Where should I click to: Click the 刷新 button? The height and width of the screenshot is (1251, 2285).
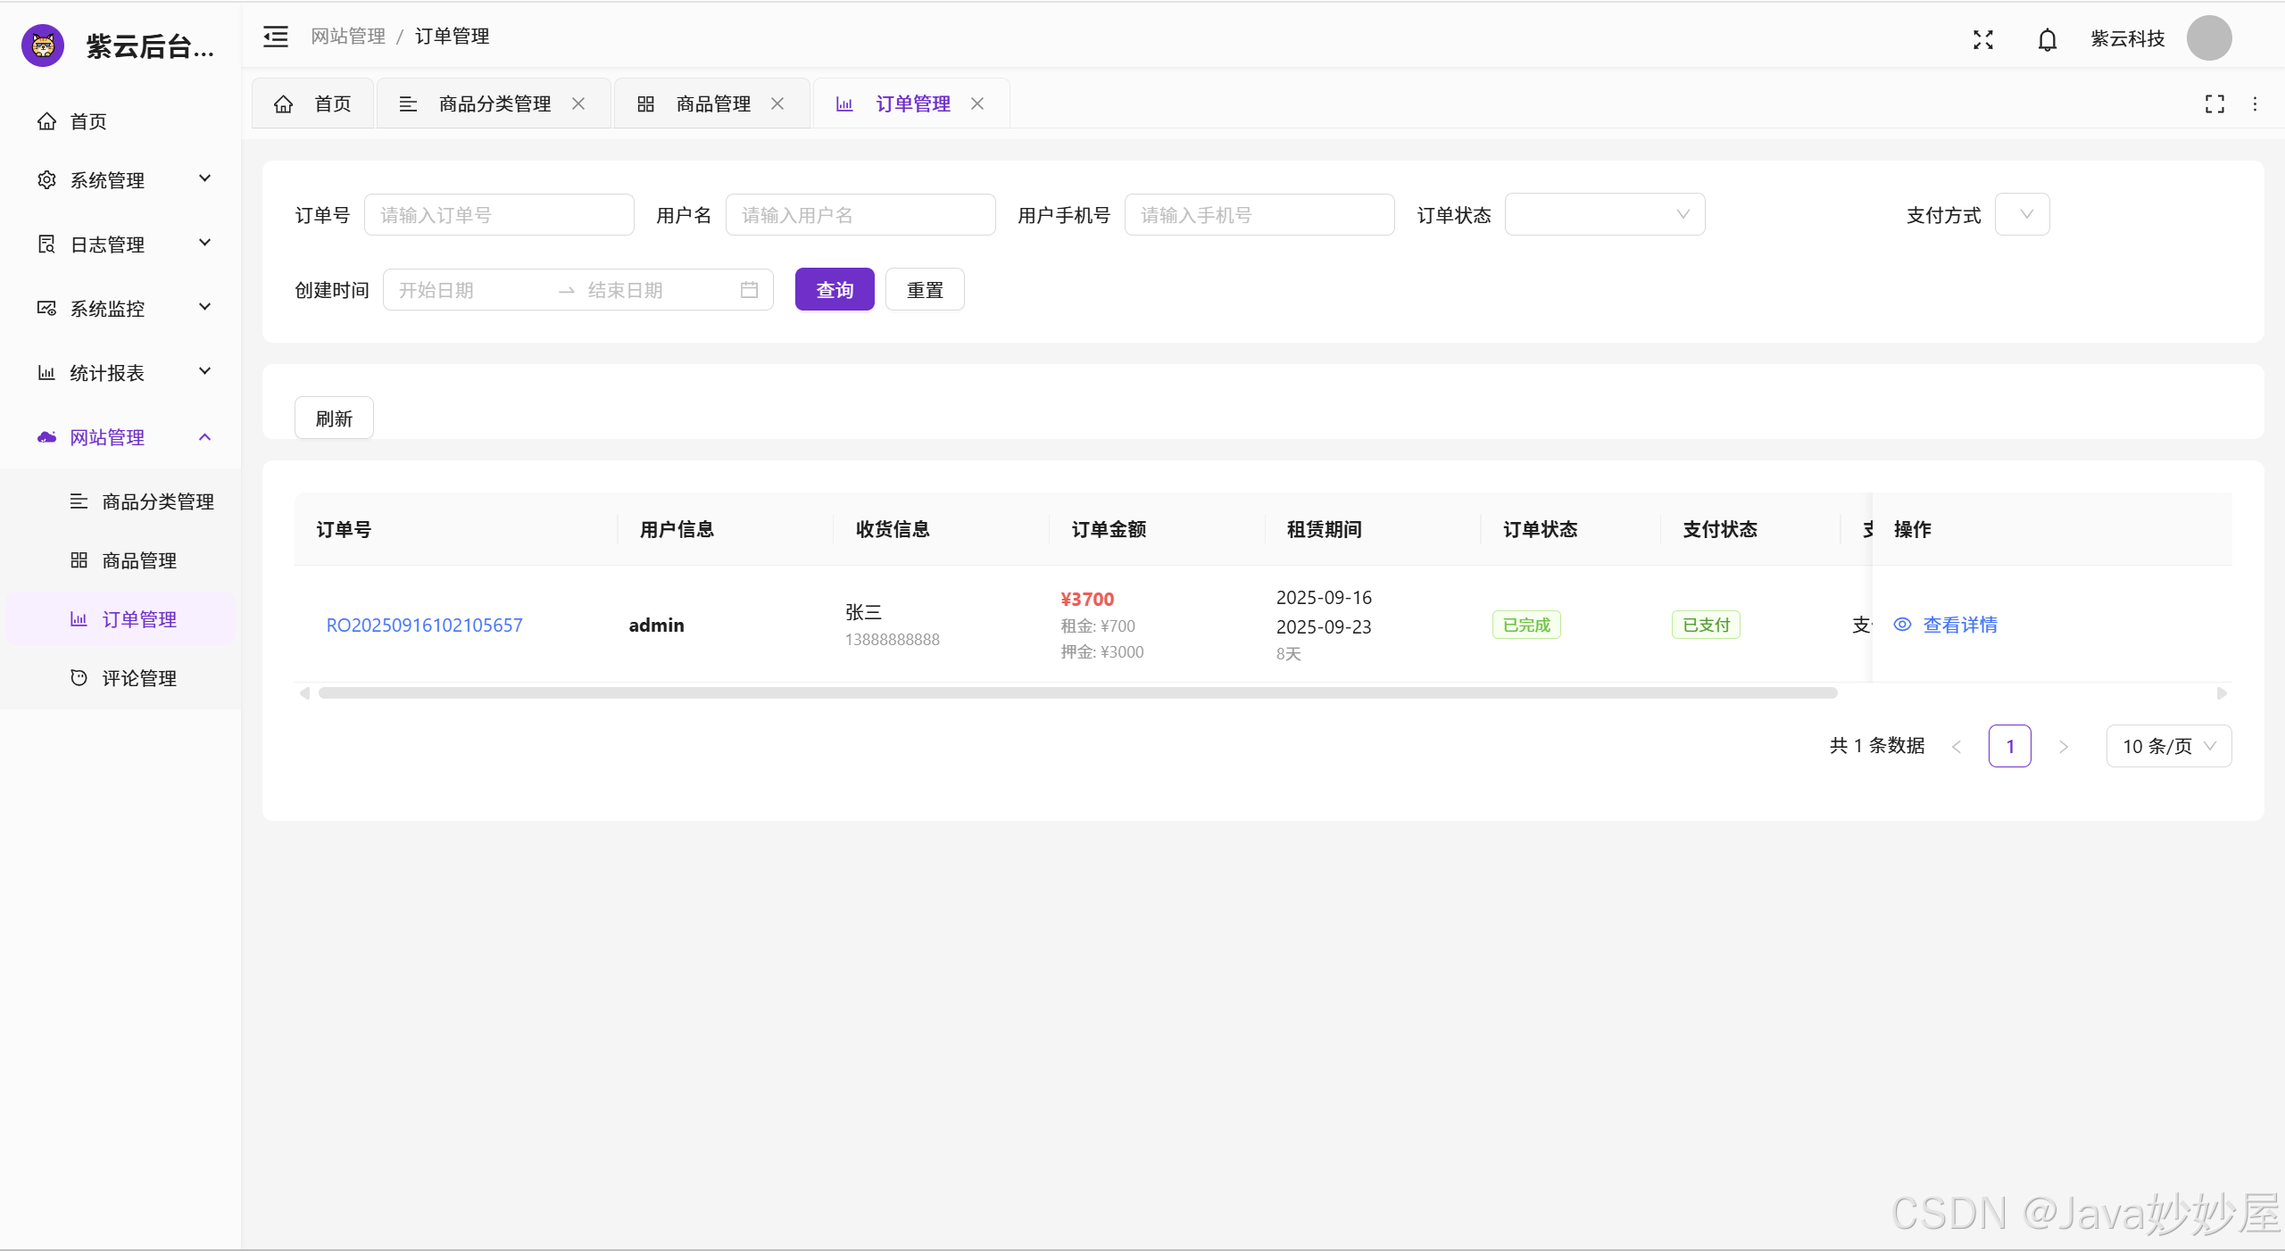[x=334, y=418]
